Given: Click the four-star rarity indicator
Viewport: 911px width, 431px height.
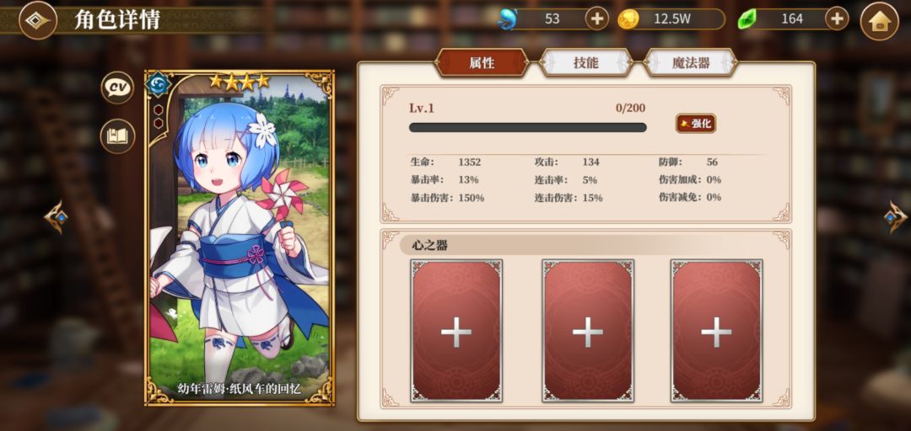Looking at the screenshot, I should [x=239, y=81].
